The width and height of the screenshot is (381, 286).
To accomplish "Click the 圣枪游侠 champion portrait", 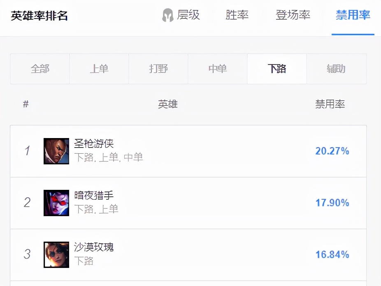I will pos(56,151).
